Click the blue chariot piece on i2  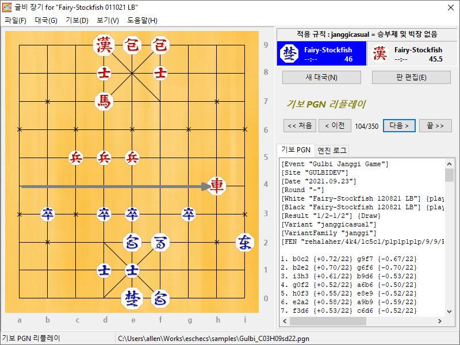(245, 242)
